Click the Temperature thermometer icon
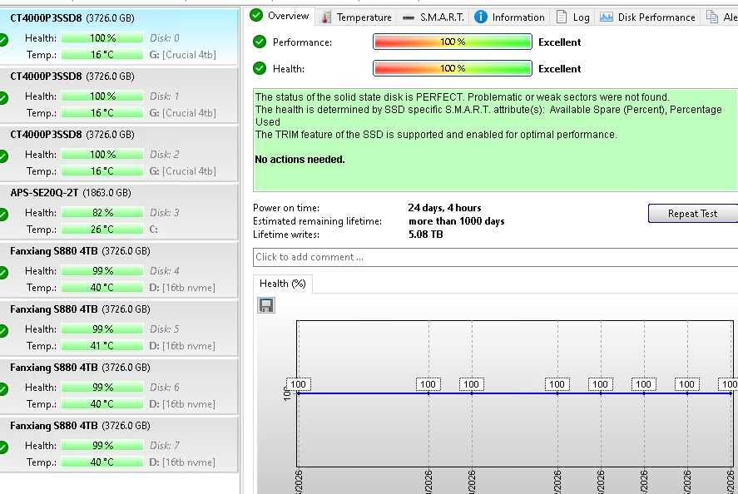The width and height of the screenshot is (738, 494). (325, 17)
